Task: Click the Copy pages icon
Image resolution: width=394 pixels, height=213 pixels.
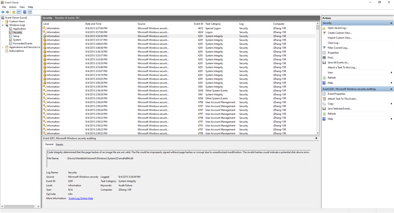Action: (x=324, y=104)
